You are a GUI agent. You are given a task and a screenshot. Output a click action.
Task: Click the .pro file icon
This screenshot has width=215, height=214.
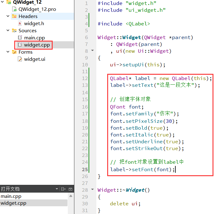[14, 9]
